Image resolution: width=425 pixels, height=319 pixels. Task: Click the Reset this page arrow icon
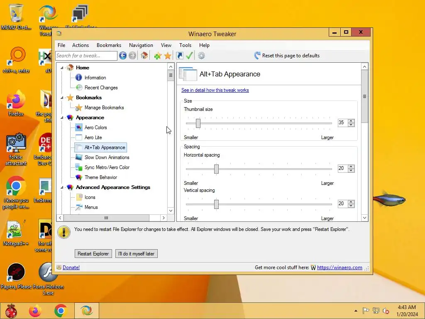click(x=257, y=56)
